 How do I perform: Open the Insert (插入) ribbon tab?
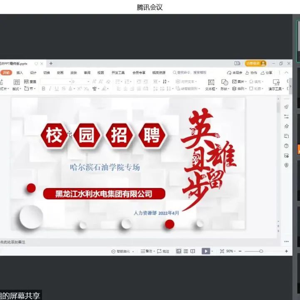tap(20, 73)
